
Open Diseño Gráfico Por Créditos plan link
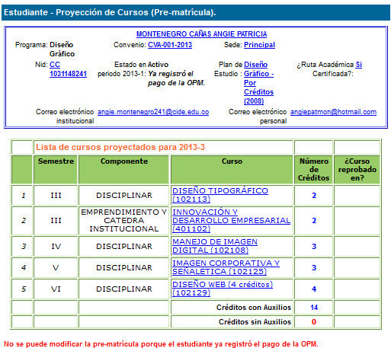click(258, 83)
